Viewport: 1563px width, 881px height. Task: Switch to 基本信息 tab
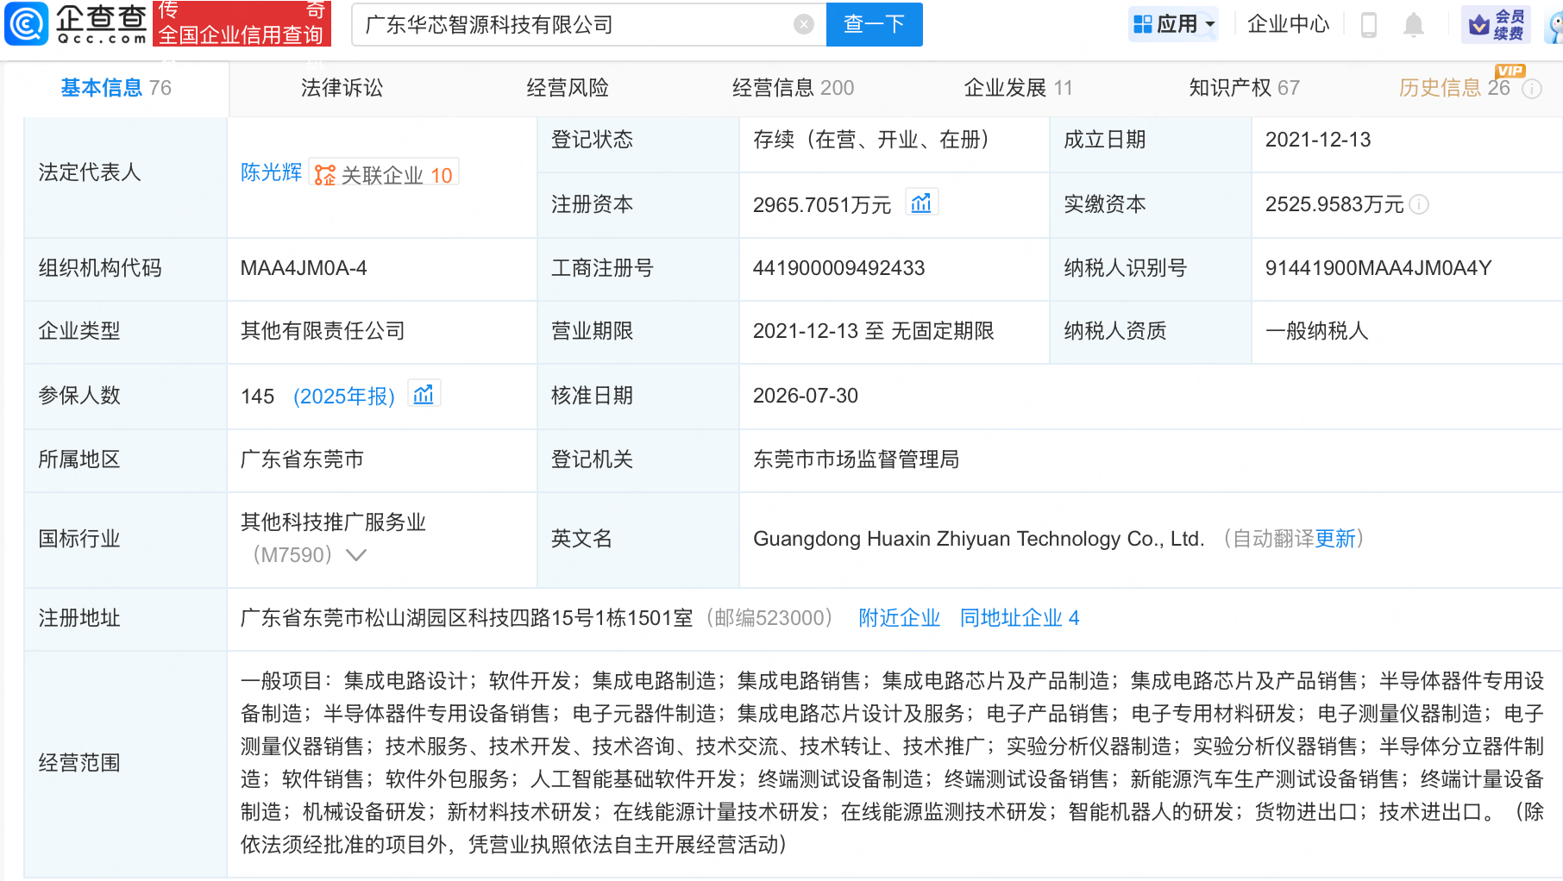coord(116,88)
